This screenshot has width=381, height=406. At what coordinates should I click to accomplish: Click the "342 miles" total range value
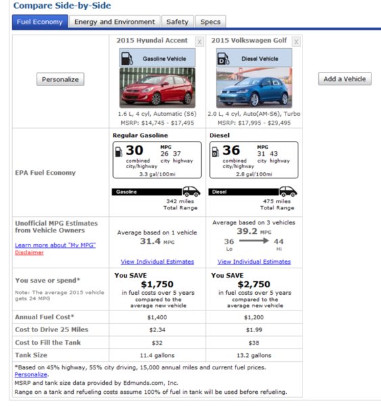coord(180,201)
